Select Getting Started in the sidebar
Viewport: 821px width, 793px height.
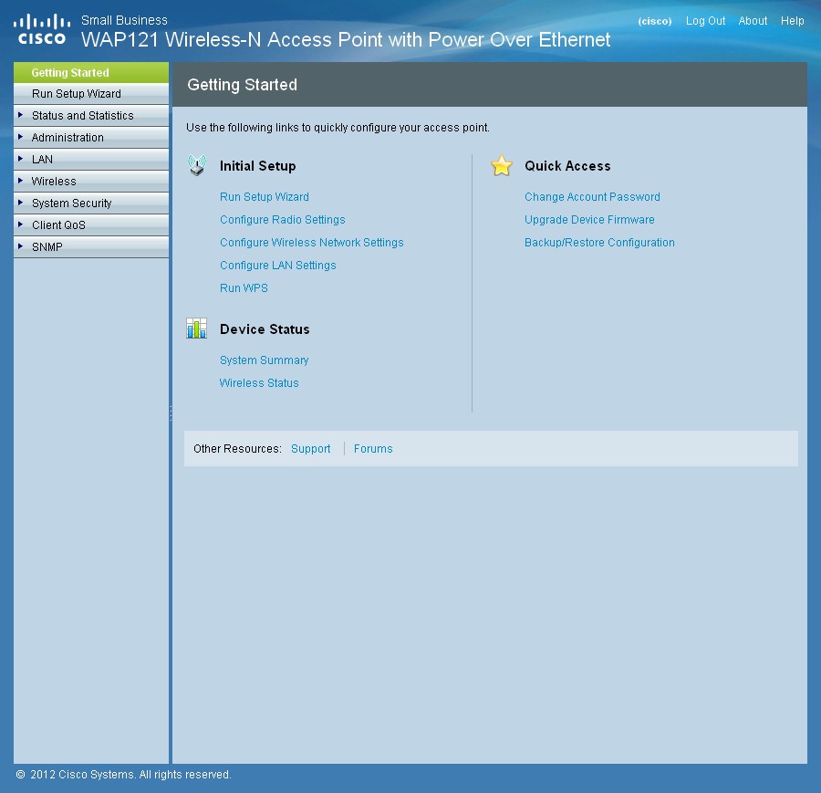(91, 72)
